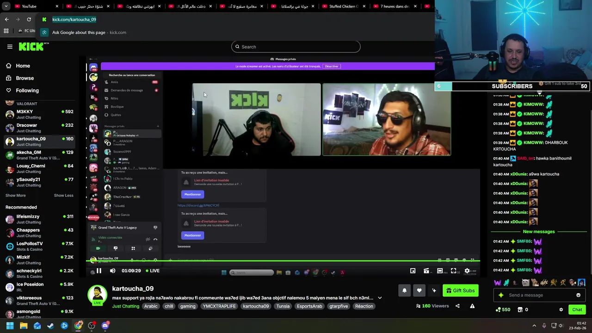Click the purple W quick emote
Viewport: 592px width, 333px height.
pos(497,283)
